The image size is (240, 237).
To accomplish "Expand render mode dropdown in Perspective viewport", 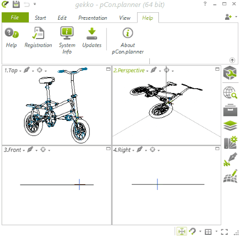I will (x=160, y=71).
